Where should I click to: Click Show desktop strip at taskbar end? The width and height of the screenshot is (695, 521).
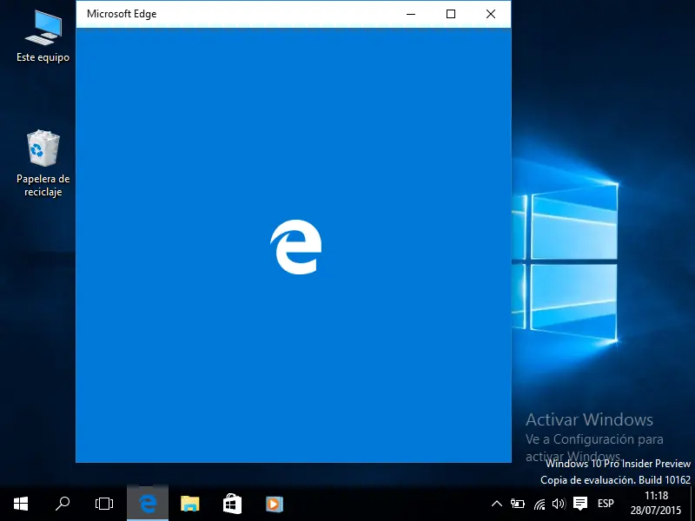pos(692,504)
